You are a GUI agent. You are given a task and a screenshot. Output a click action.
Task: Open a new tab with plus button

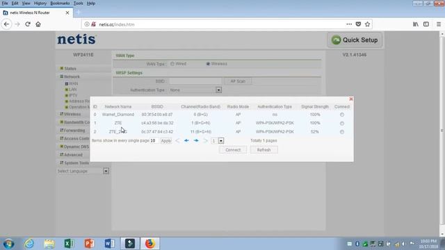click(x=79, y=12)
